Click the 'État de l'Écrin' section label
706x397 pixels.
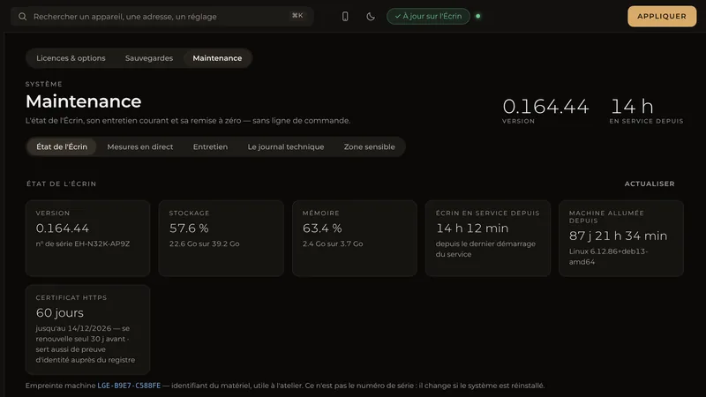[61, 184]
